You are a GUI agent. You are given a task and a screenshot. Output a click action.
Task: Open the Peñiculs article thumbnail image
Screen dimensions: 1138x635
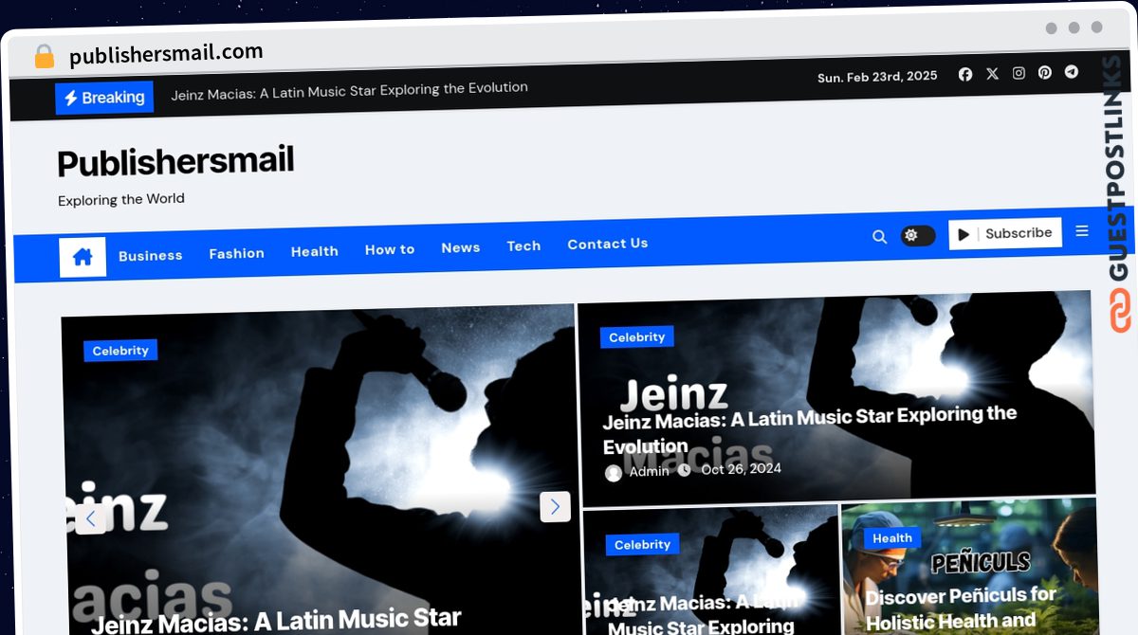coord(968,567)
